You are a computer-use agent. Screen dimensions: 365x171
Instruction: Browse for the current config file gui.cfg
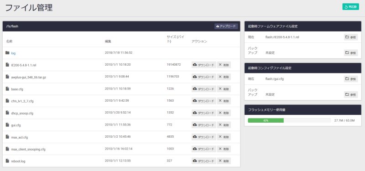[351, 79]
